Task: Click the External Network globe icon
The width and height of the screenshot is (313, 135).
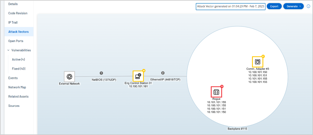Action: 69,76
